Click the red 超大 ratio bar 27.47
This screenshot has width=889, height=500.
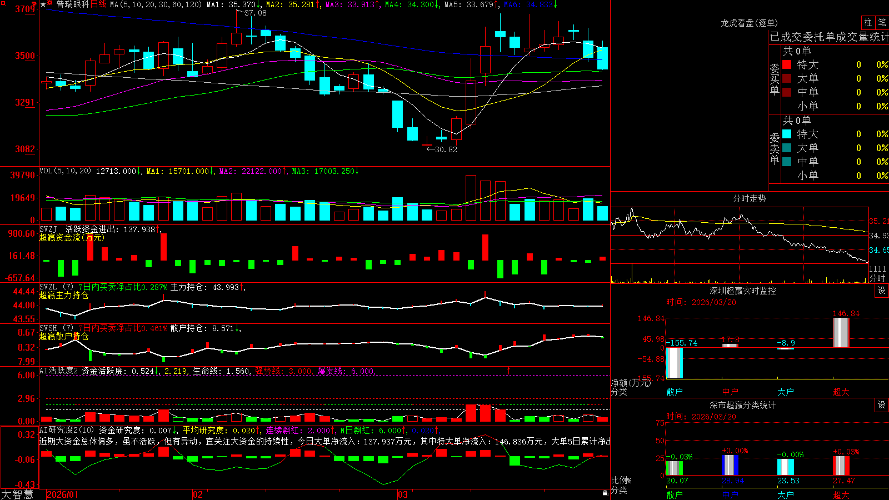point(841,466)
